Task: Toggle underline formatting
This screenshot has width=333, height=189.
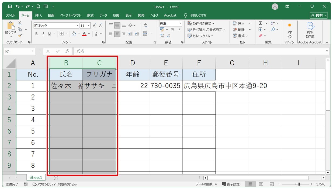Action: point(50,34)
